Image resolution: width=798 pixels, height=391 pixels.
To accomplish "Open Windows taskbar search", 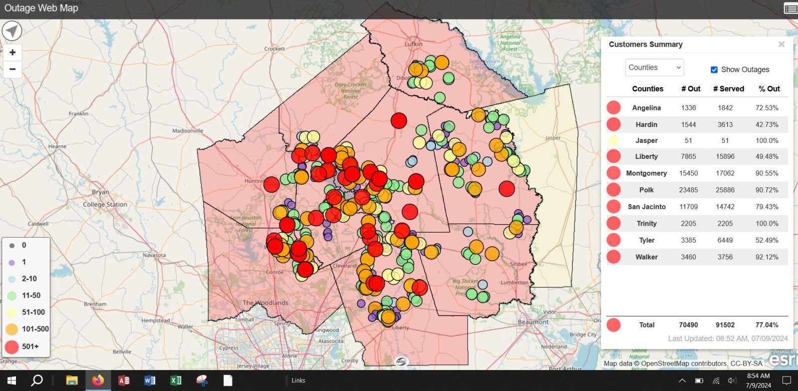I will [36, 381].
